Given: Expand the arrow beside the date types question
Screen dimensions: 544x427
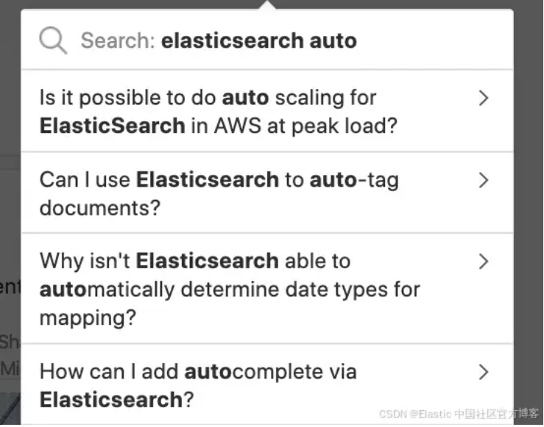Looking at the screenshot, I should click(484, 262).
